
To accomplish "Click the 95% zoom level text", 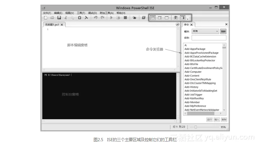I will tap(223, 127).
